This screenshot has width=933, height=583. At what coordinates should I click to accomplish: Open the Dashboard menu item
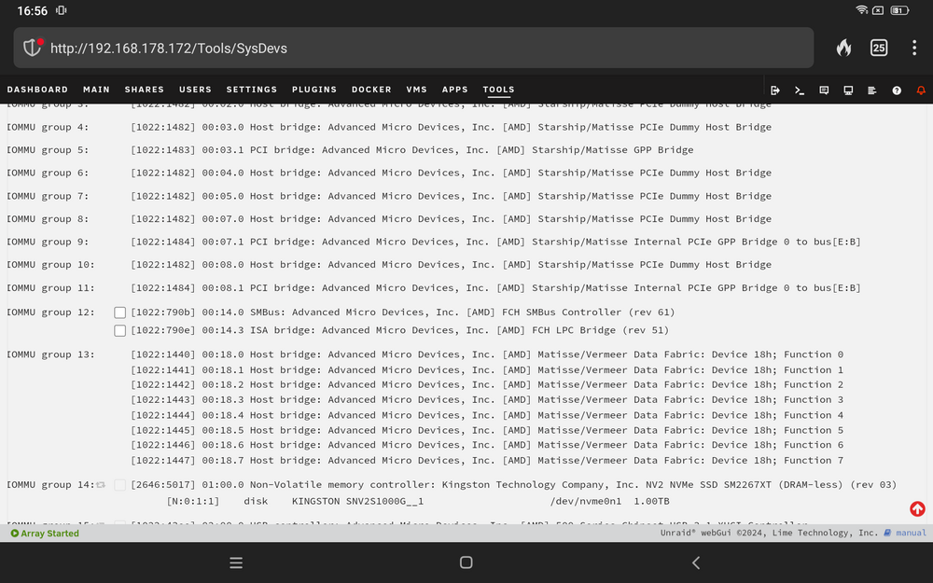pyautogui.click(x=37, y=90)
